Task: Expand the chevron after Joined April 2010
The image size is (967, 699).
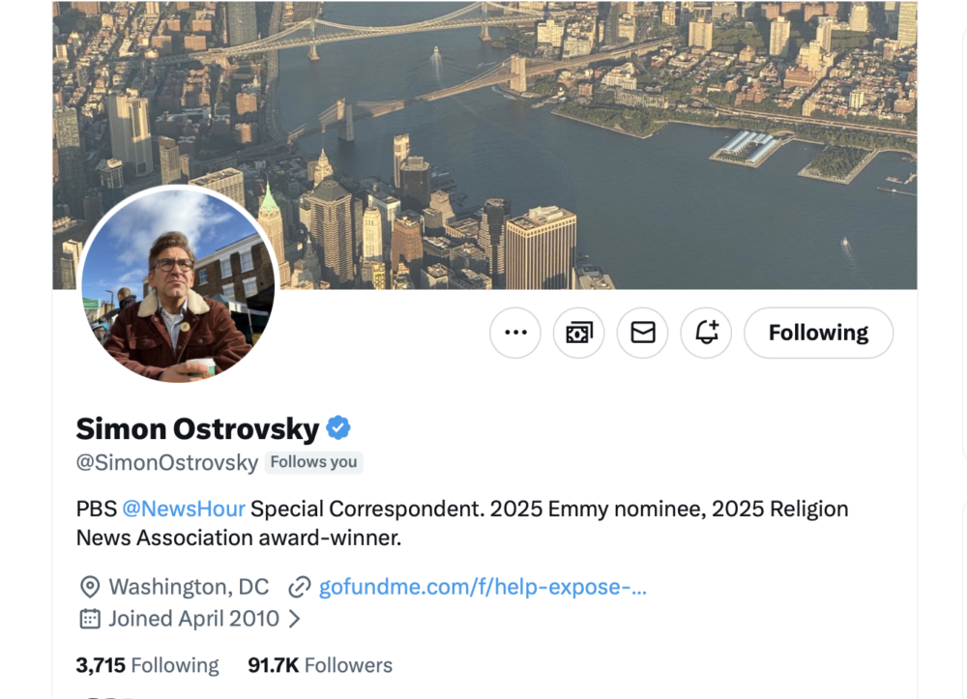Action: (x=295, y=619)
